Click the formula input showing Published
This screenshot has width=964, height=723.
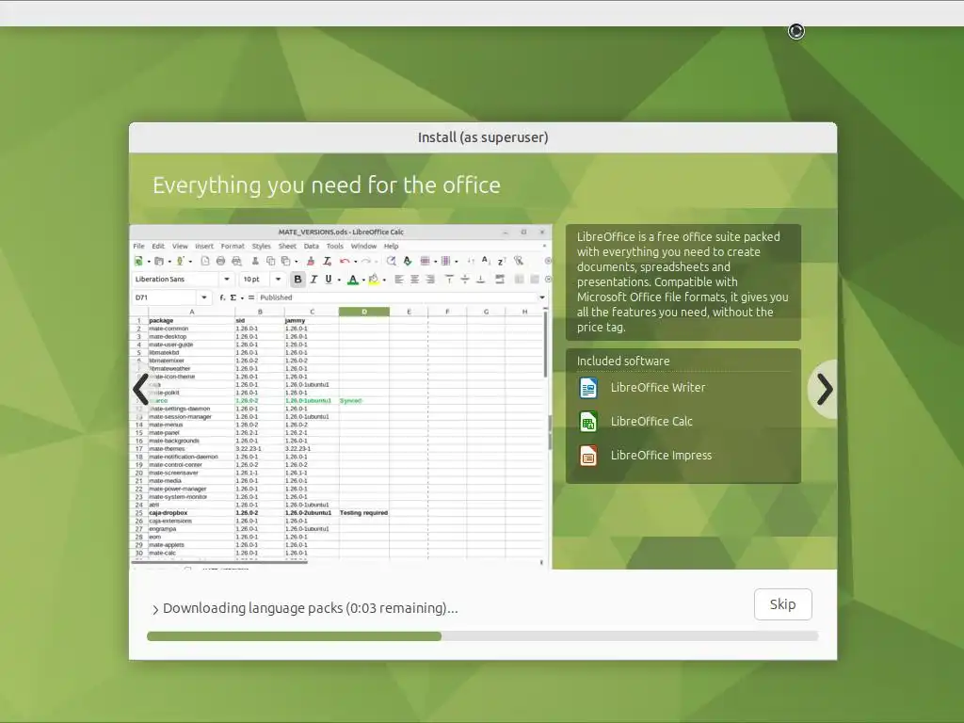396,297
